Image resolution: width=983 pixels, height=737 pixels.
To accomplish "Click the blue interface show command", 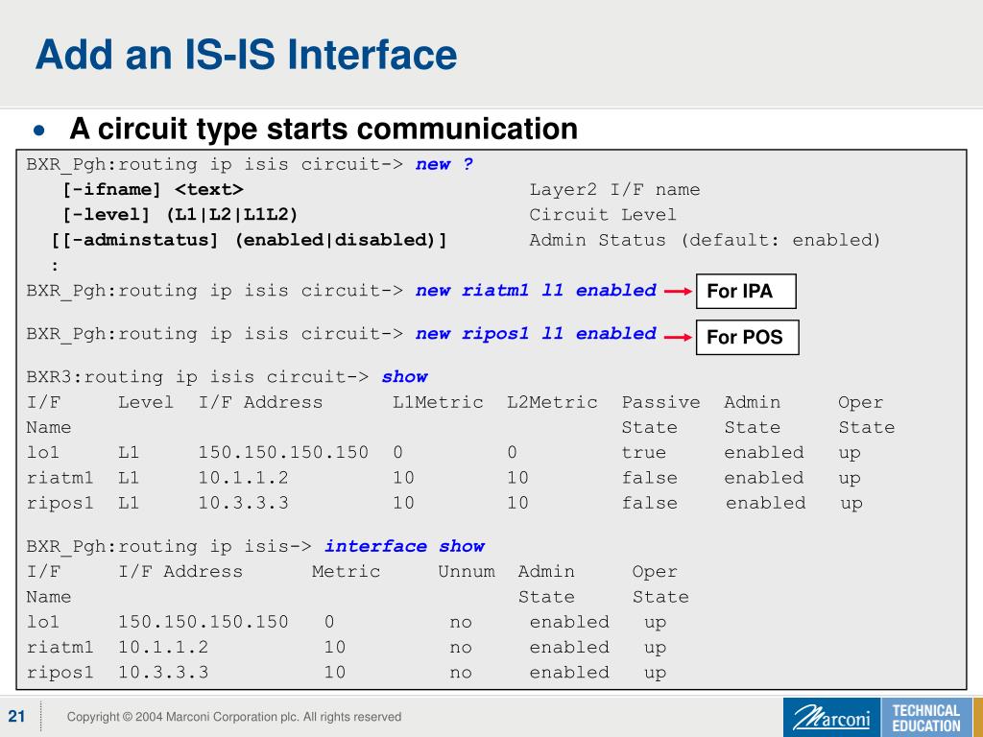I will pos(404,546).
